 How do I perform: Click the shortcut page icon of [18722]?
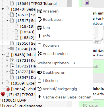pyautogui.click(x=12, y=66)
